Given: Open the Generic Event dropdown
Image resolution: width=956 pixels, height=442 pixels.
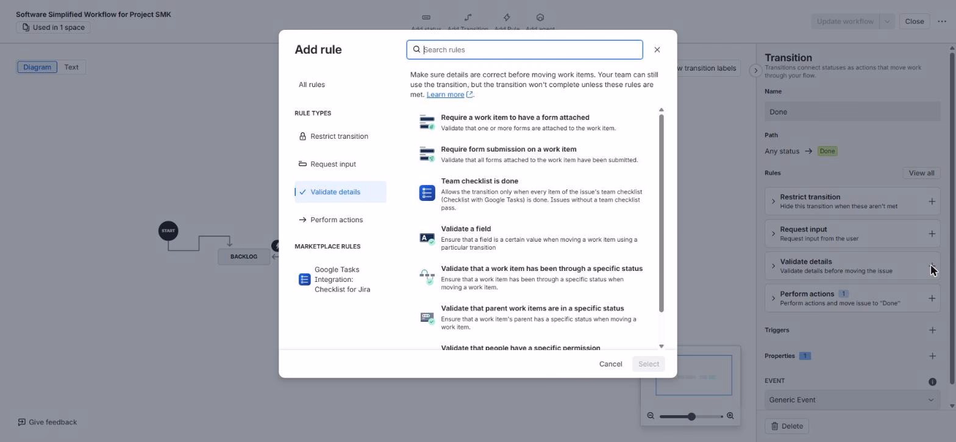Looking at the screenshot, I should [852, 400].
